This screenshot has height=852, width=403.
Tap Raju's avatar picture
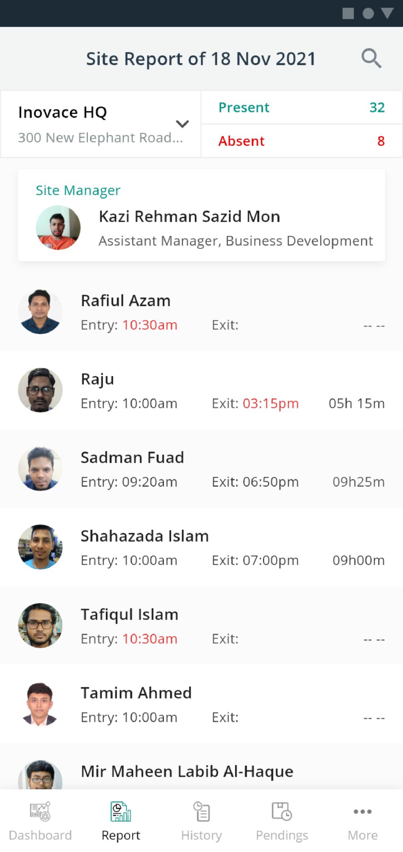tap(40, 390)
